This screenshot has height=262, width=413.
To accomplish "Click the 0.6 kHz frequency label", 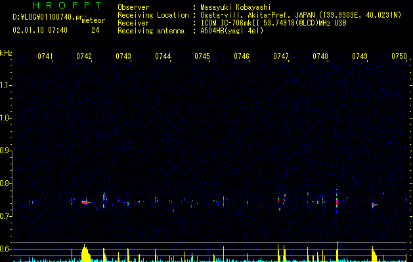I will (5, 249).
